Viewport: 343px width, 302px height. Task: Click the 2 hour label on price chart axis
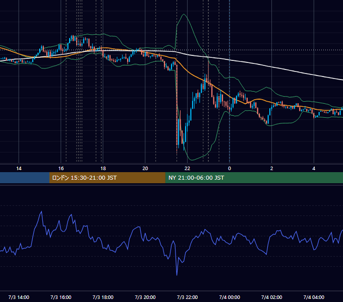[x=272, y=169]
